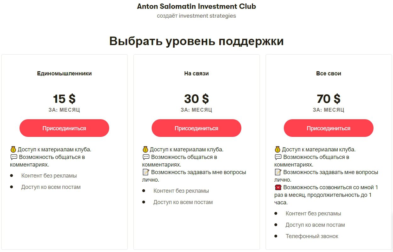Click memo emoji in На связи tier
This screenshot has height=252, width=393.
coord(146,172)
